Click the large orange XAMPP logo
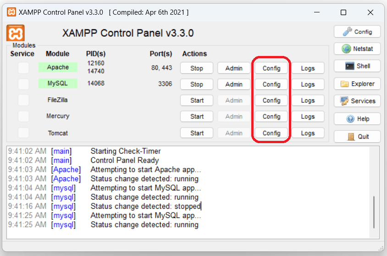Viewport: 387px width, 256px height. point(16,33)
